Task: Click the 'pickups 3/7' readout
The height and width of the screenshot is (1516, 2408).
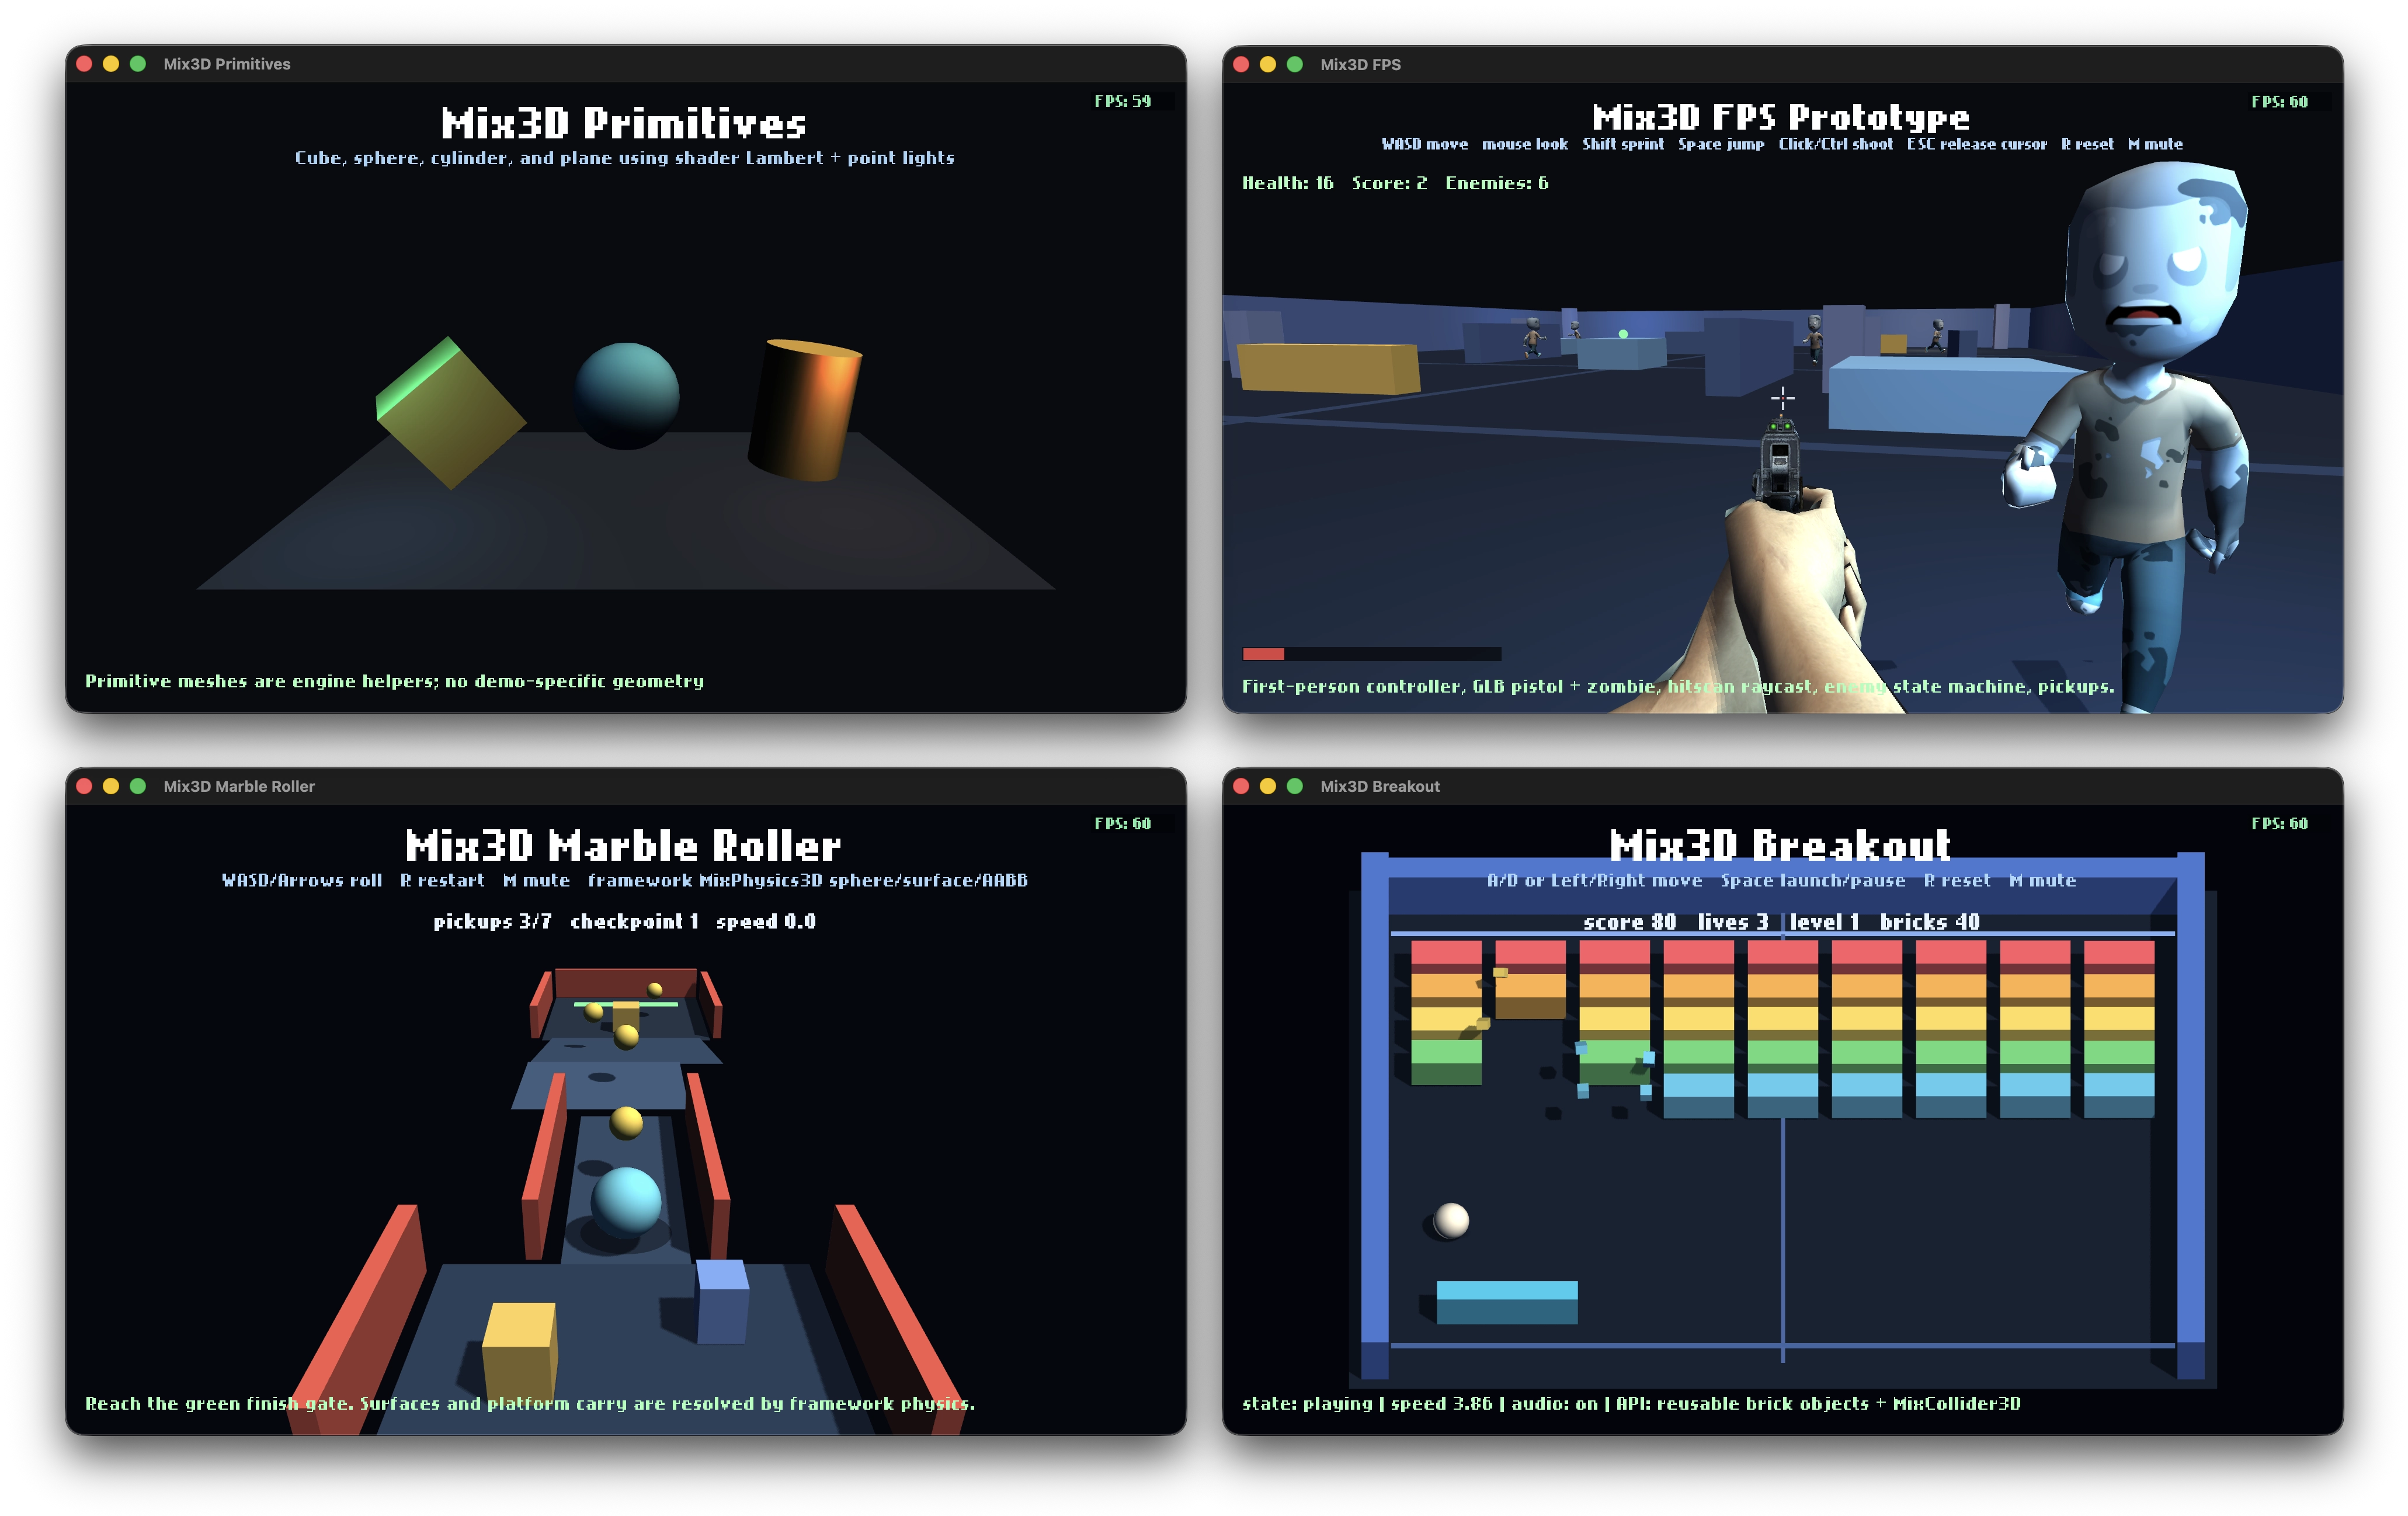Action: click(492, 921)
